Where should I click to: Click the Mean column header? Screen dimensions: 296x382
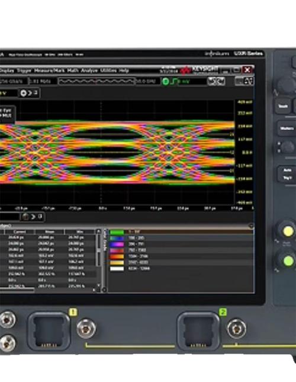(x=50, y=231)
